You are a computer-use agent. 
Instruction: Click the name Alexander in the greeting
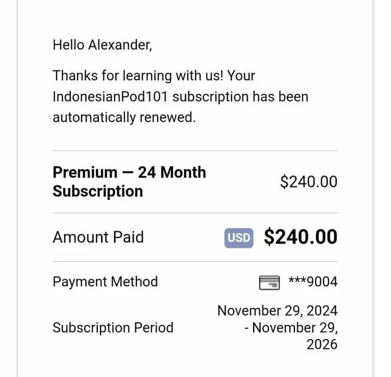[120, 45]
